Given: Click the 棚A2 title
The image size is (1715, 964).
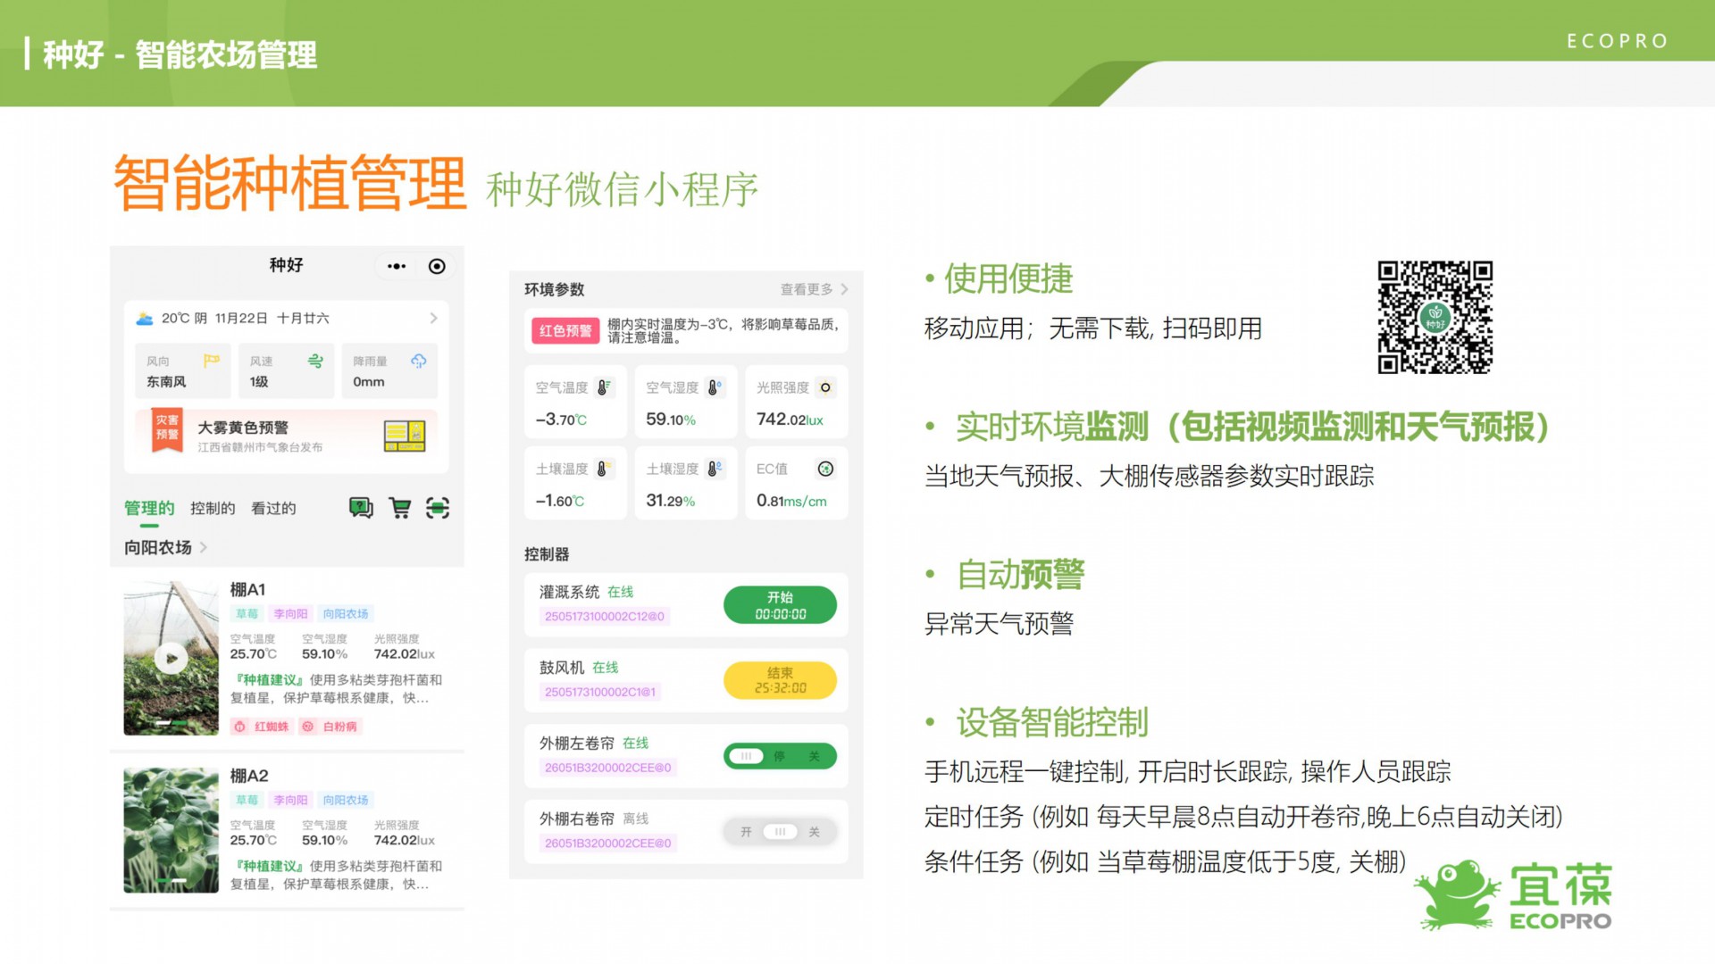Looking at the screenshot, I should click(x=249, y=776).
